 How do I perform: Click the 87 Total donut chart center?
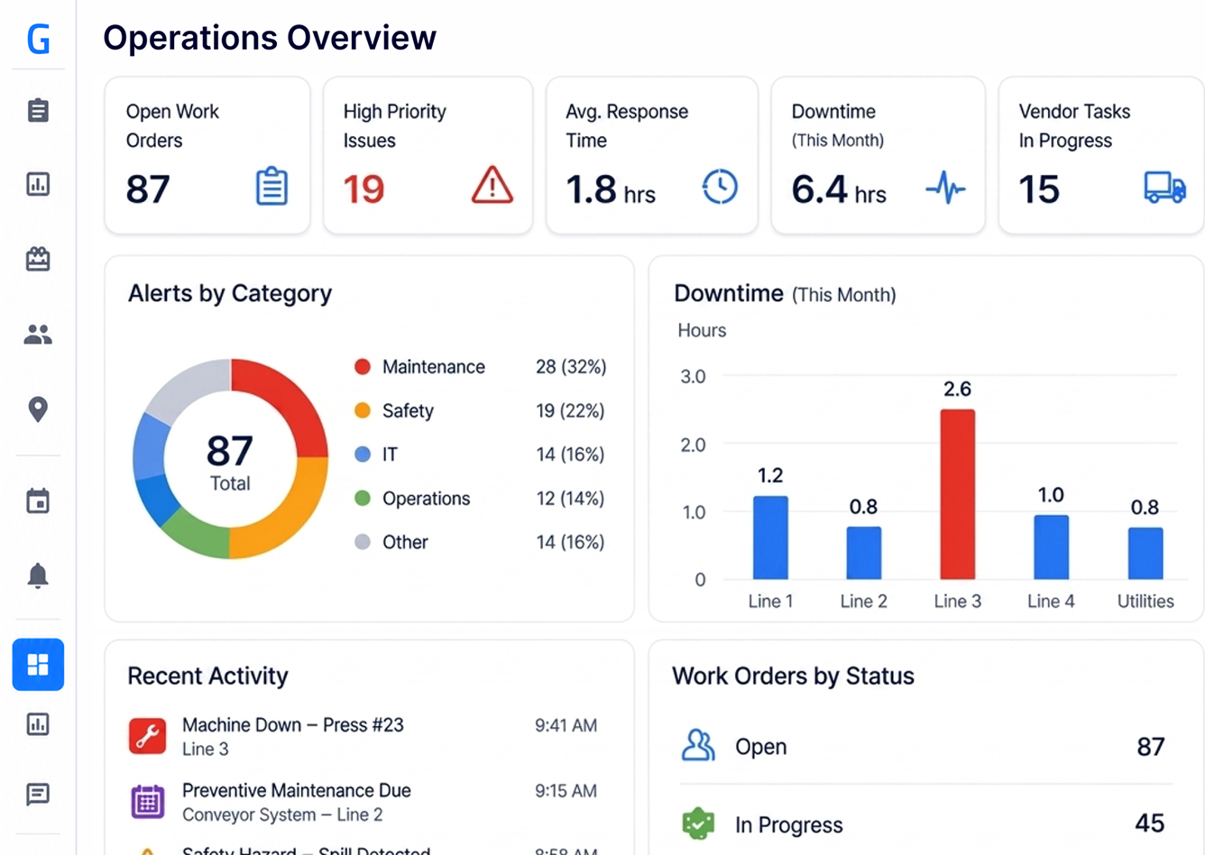pos(230,461)
